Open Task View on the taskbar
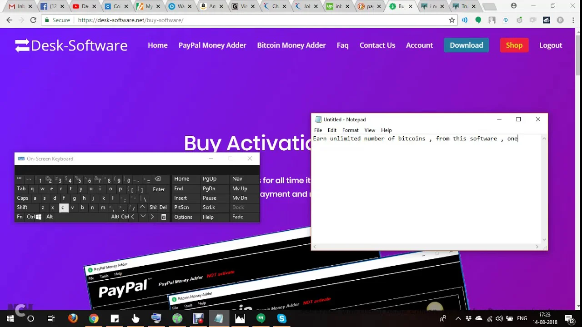Viewport: 582px width, 327px height. (51, 319)
